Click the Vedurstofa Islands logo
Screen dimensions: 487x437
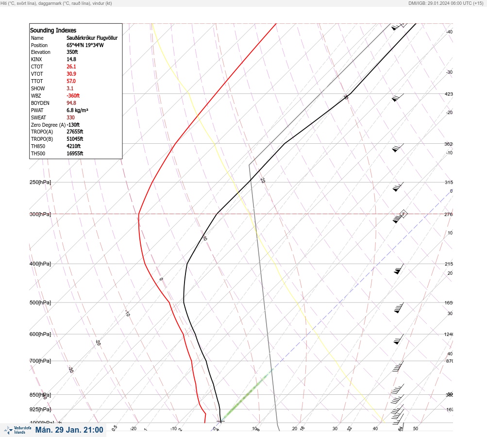click(17, 430)
